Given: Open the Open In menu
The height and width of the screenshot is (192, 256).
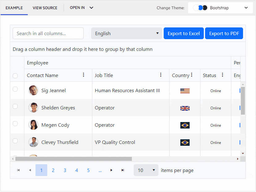Looking at the screenshot, I should tap(82, 8).
